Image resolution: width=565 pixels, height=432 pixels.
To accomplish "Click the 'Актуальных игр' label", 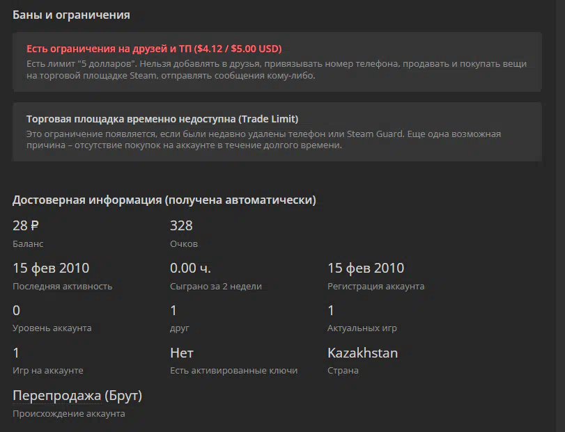I will (x=362, y=328).
